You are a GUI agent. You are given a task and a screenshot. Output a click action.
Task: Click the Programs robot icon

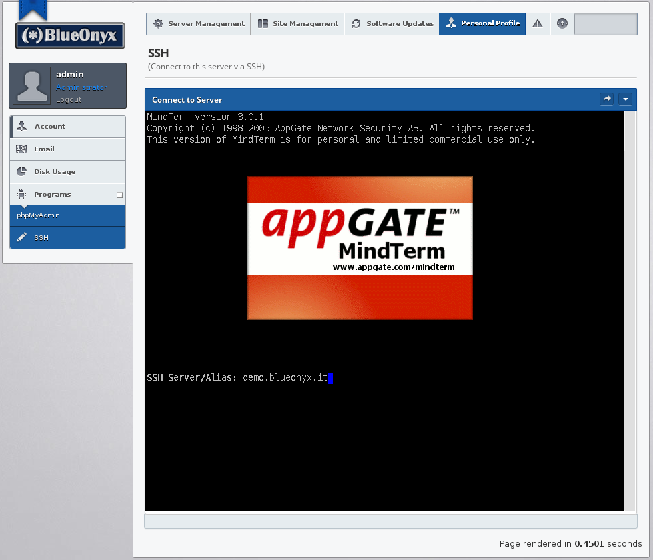(21, 194)
